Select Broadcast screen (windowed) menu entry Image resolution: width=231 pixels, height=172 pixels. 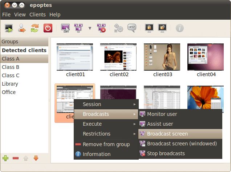click(182, 144)
